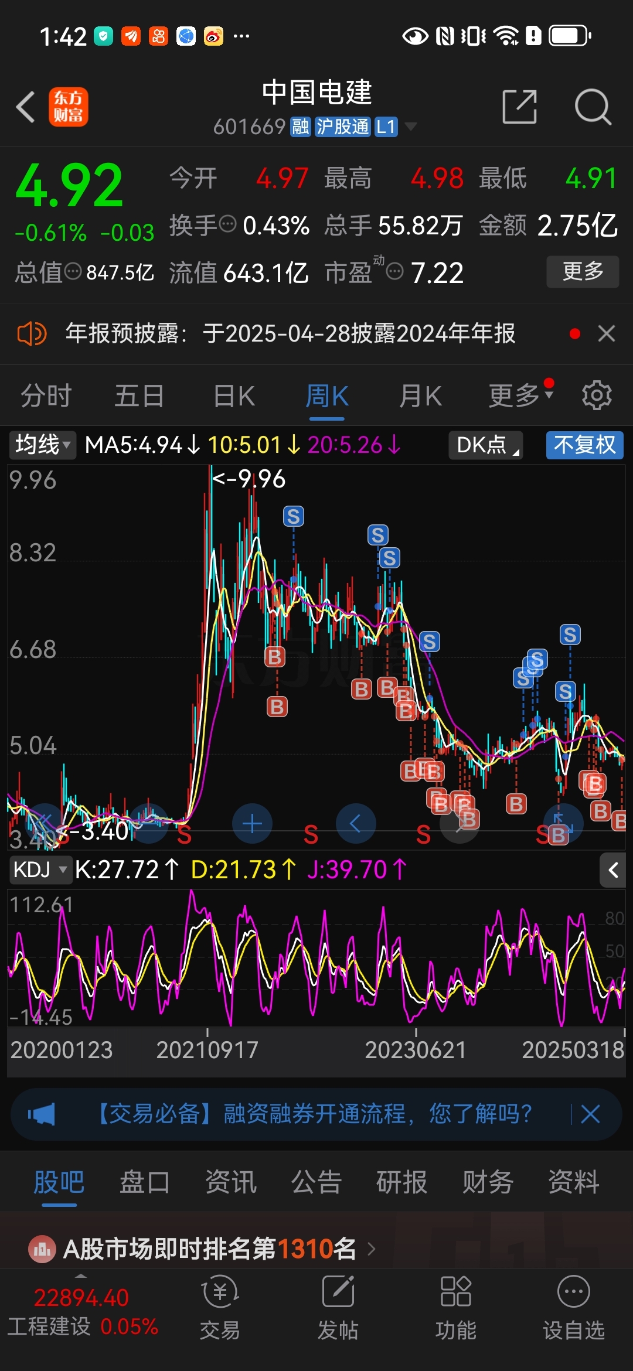Collapse indicator panel with chevron

[x=613, y=870]
